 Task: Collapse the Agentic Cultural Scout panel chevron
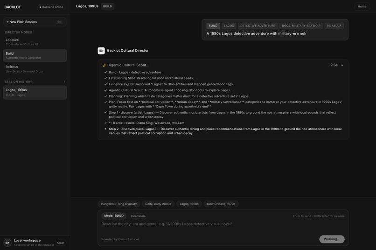pos(342,65)
